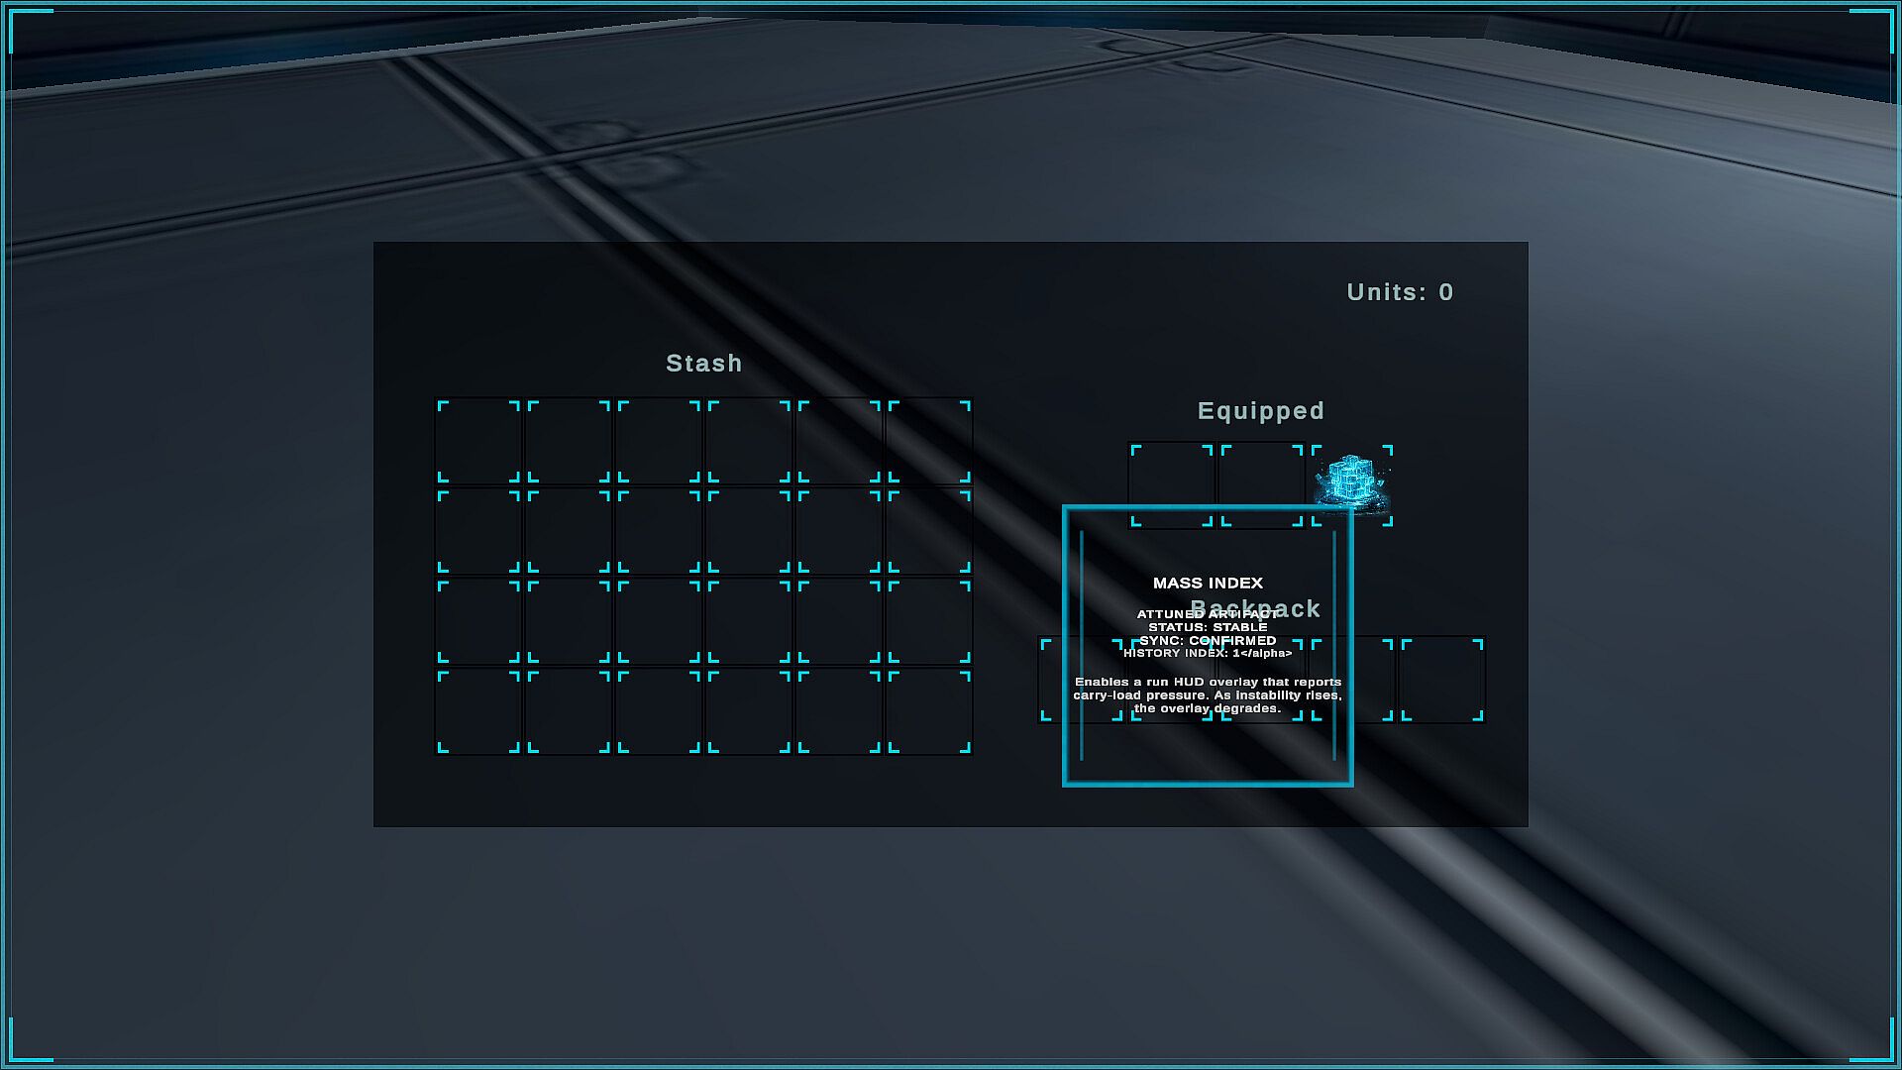Select second slot in Stash top row
The width and height of the screenshot is (1902, 1070).
[x=569, y=441]
